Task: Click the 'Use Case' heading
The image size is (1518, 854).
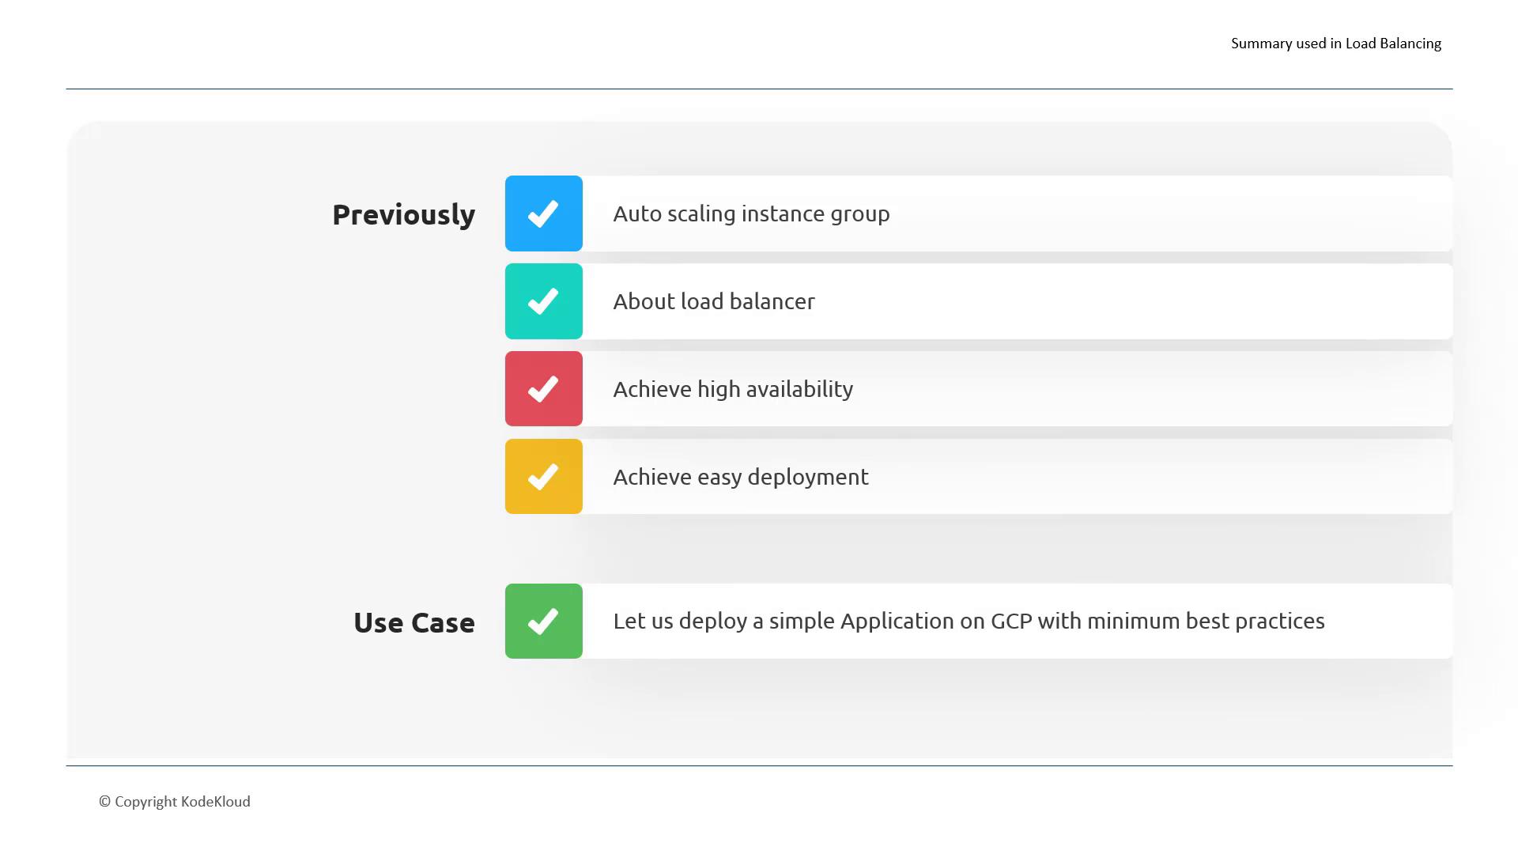Action: [413, 623]
